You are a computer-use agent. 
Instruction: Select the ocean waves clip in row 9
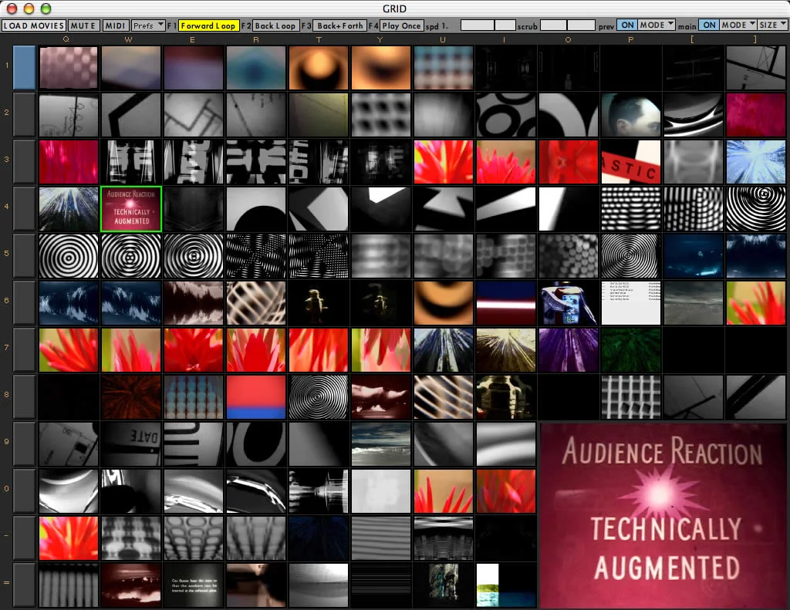click(381, 443)
